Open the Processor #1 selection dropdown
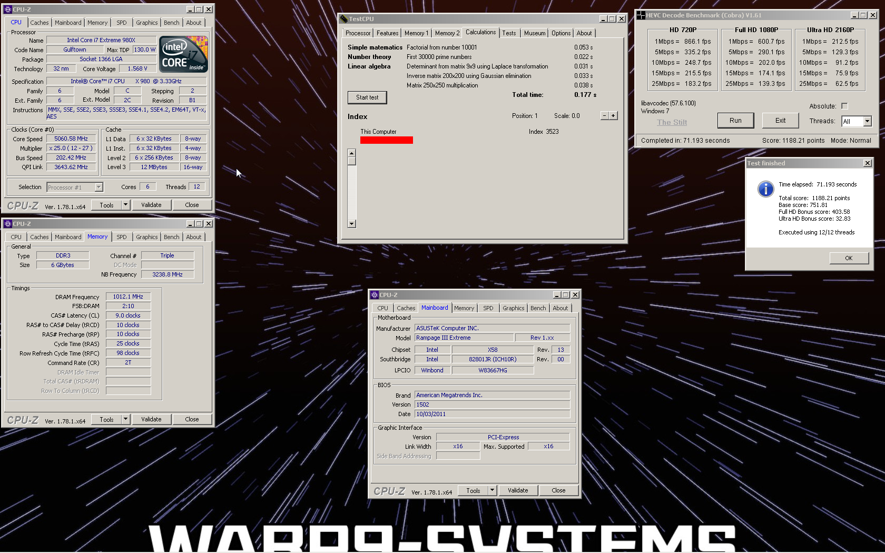 [99, 187]
